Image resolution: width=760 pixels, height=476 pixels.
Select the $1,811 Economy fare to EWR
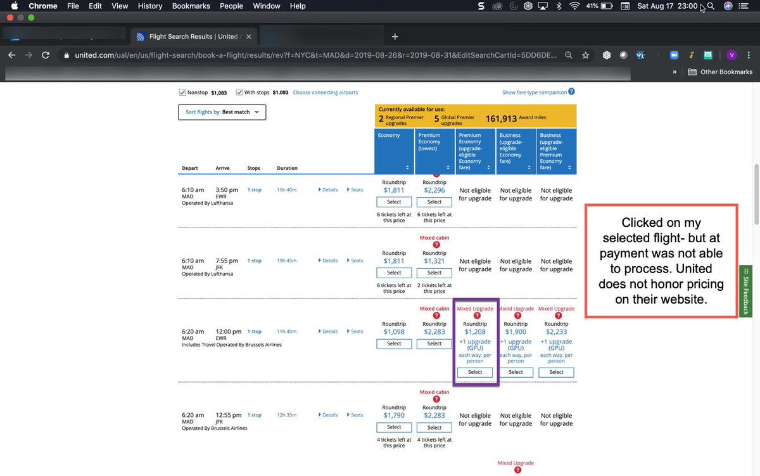[x=394, y=202]
